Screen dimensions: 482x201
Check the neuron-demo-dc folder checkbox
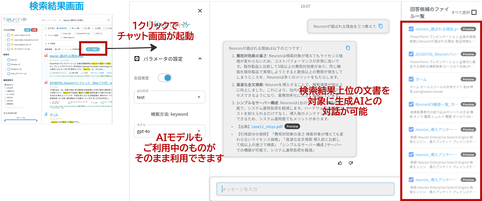point(8,35)
